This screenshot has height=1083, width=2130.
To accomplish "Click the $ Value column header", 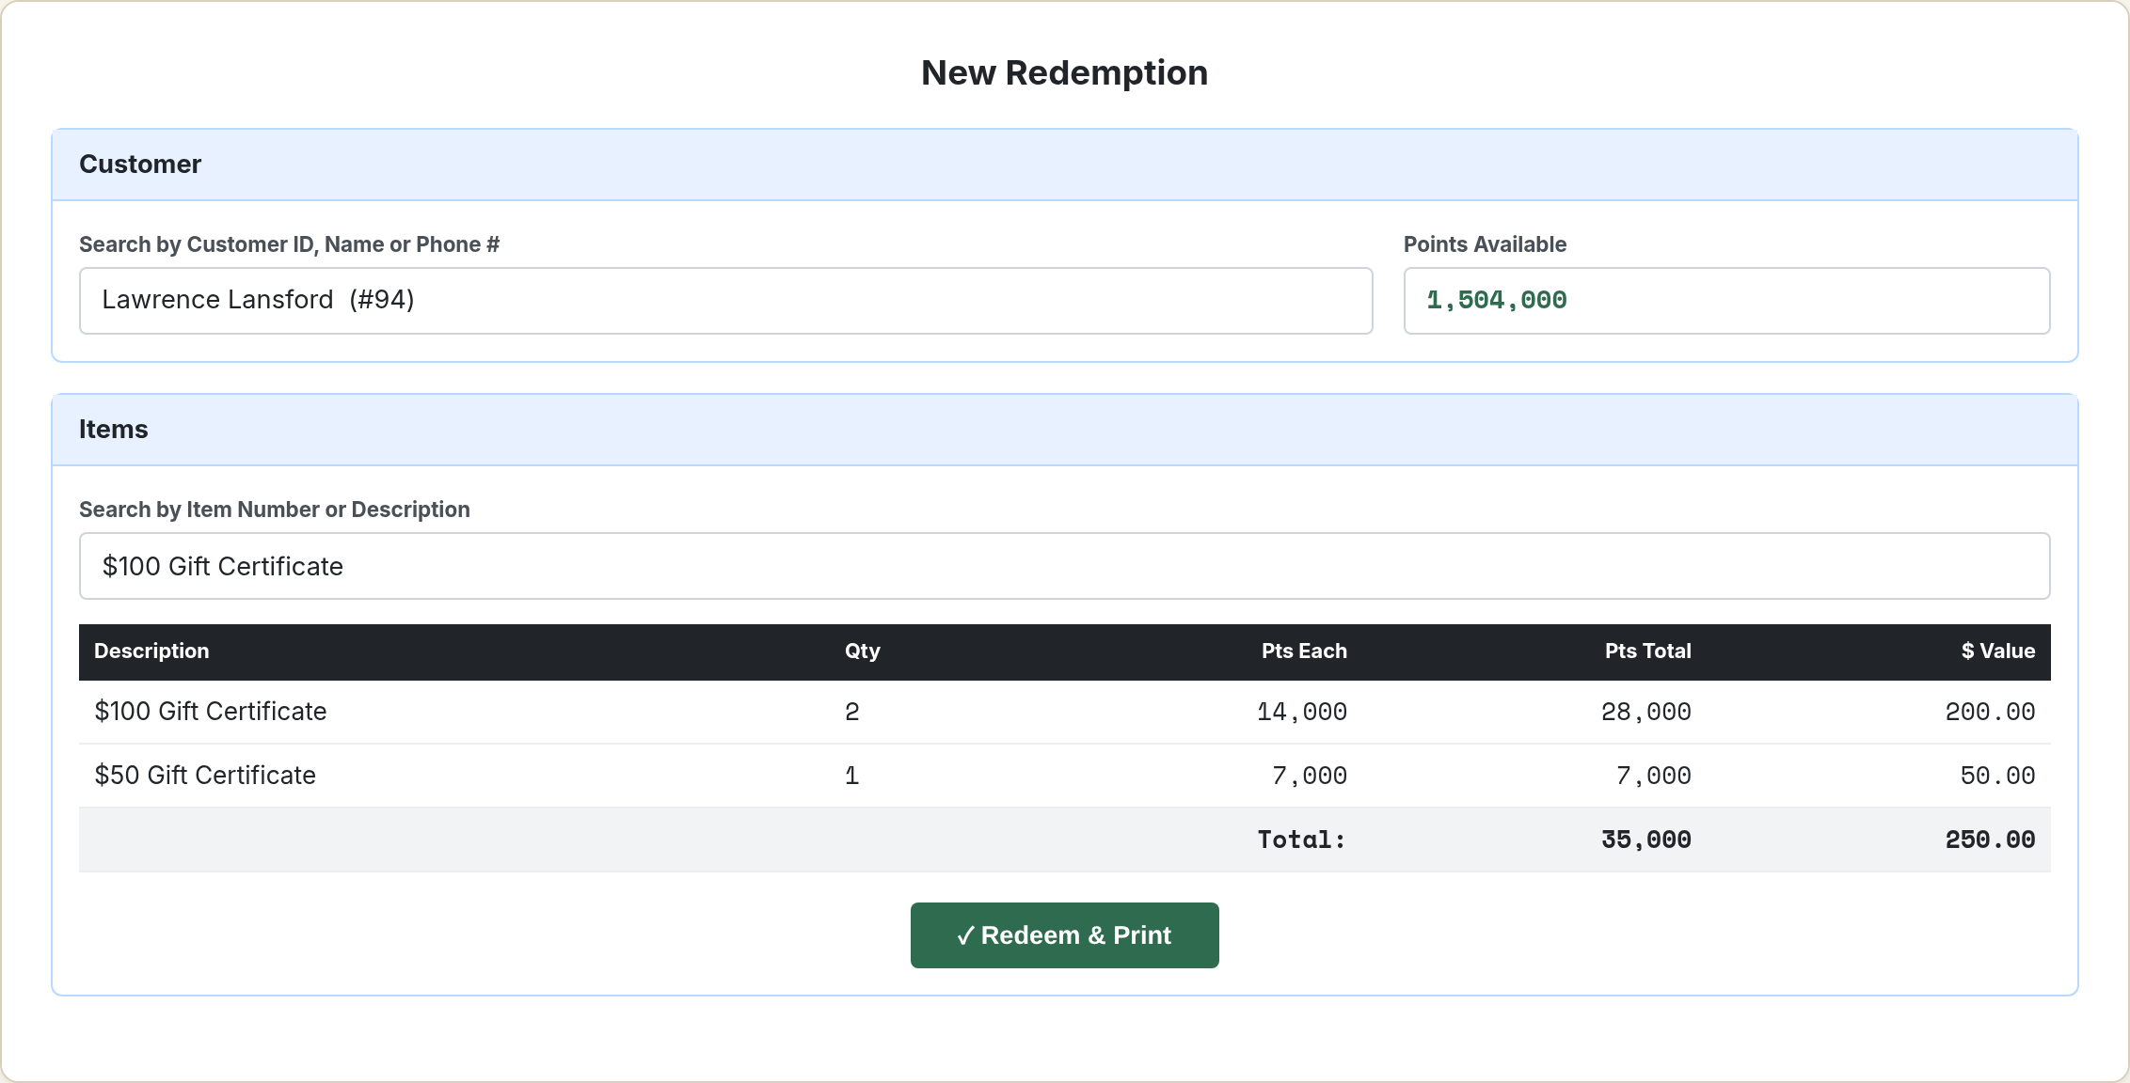I will click(1998, 651).
